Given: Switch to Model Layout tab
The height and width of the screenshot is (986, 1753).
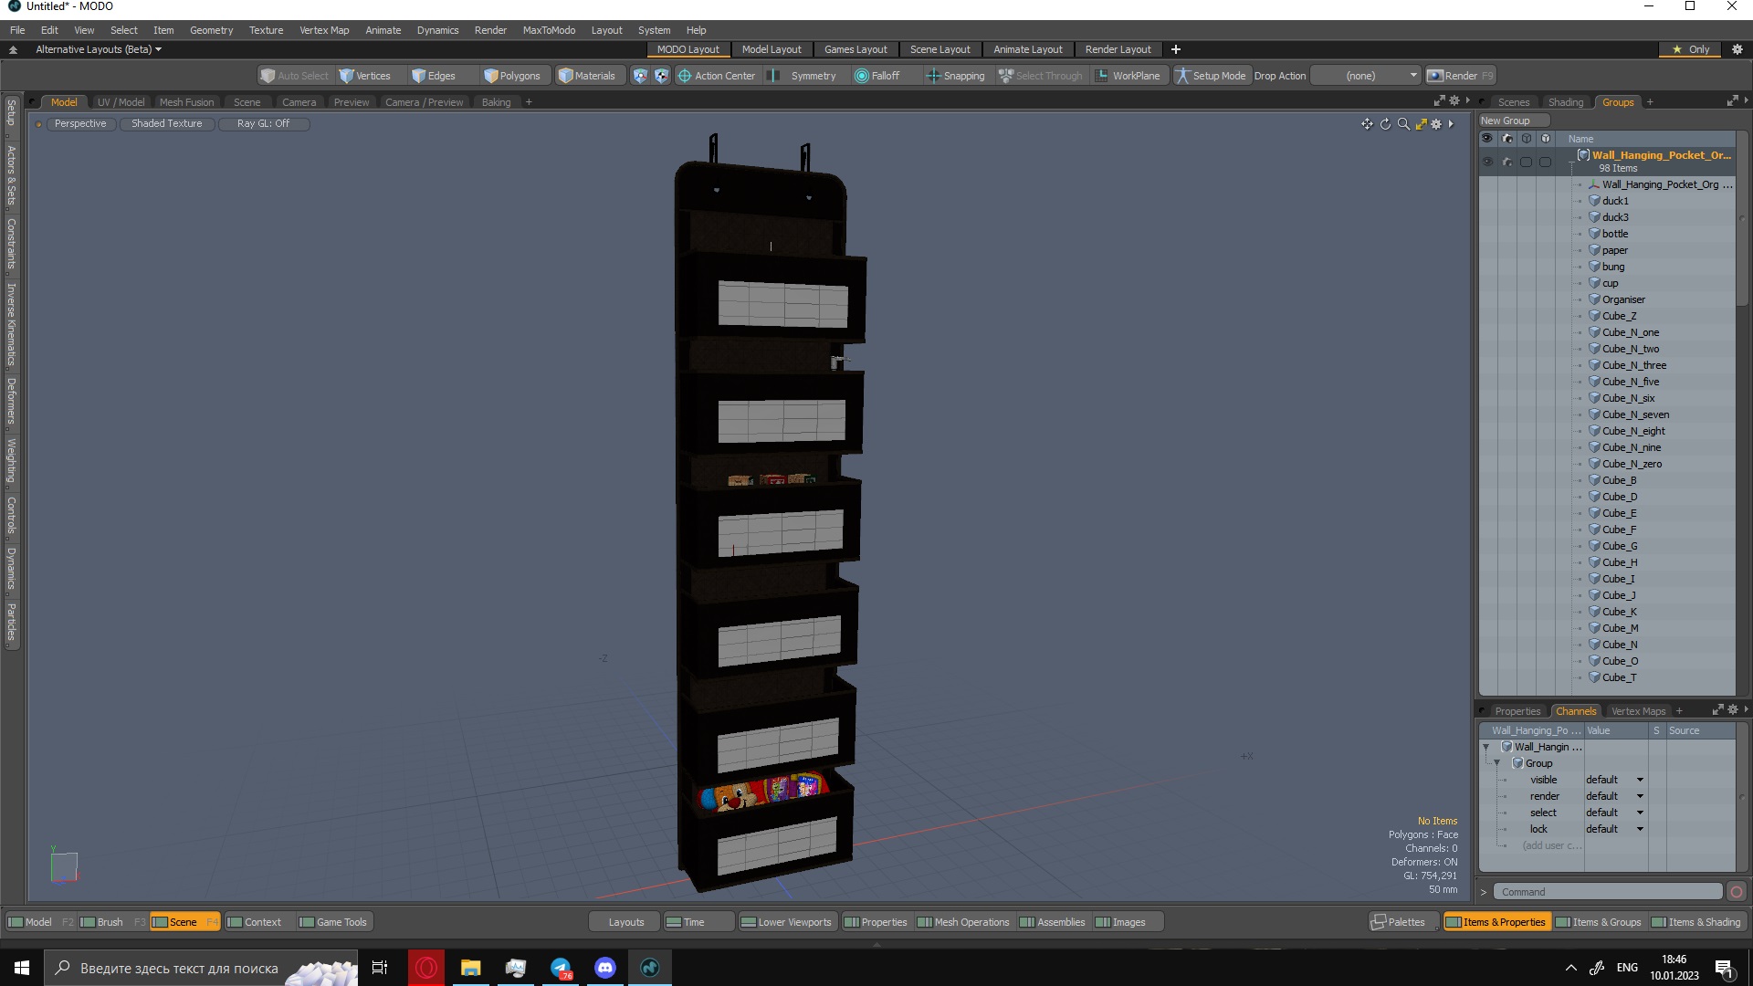Looking at the screenshot, I should (771, 49).
